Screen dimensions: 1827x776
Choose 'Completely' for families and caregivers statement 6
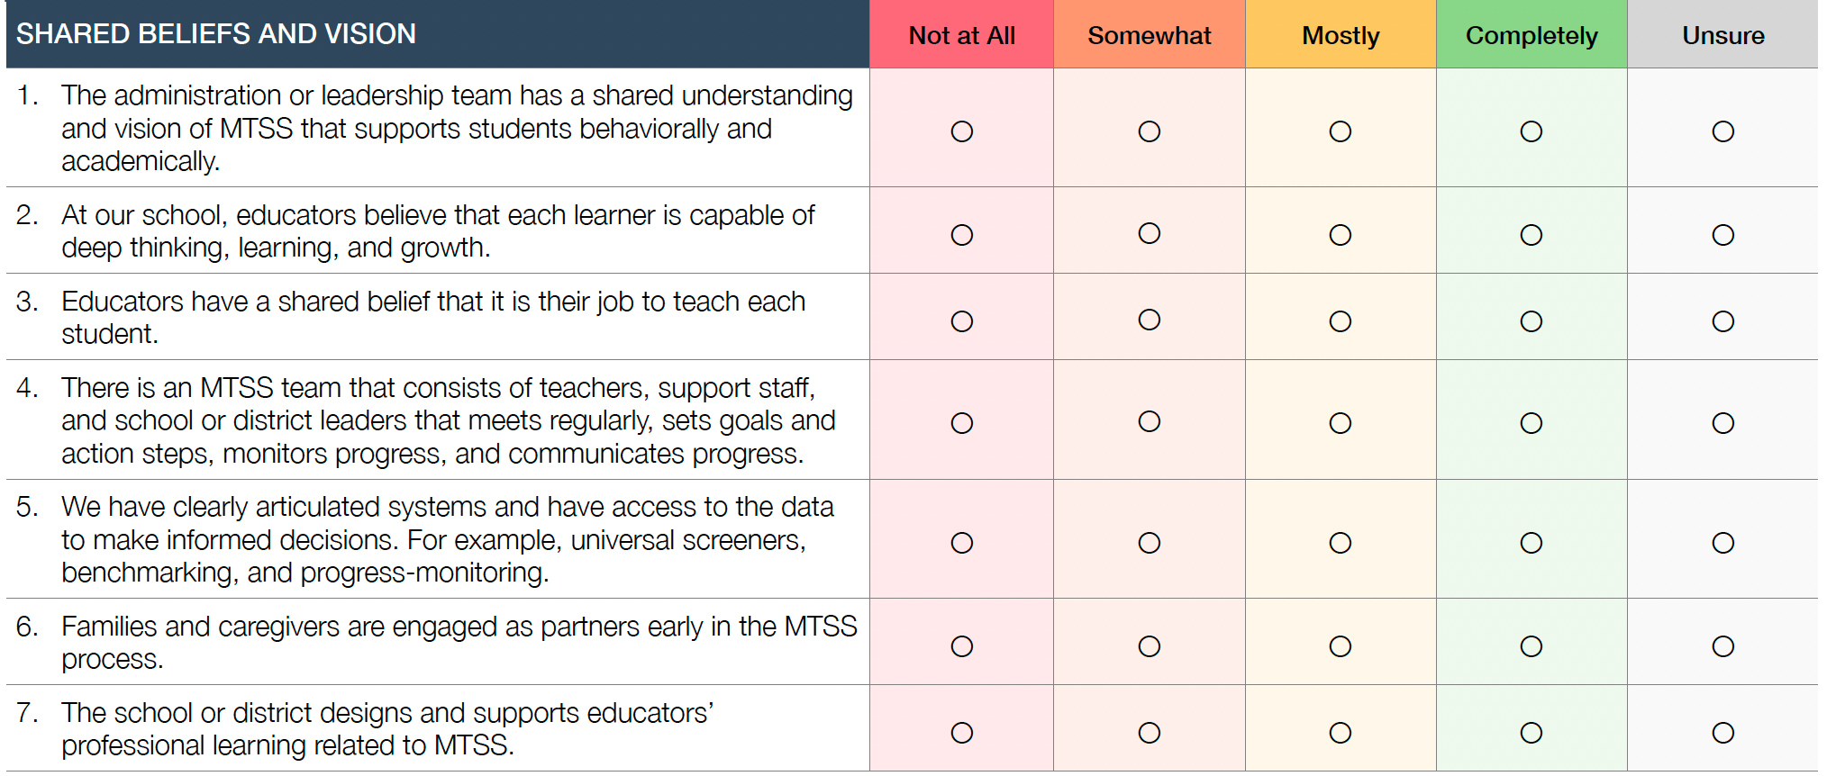1531,646
